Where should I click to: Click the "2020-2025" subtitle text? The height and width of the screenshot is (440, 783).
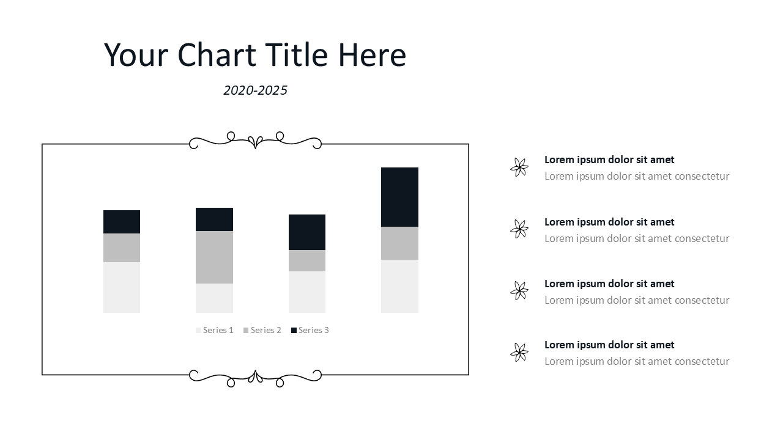click(255, 90)
